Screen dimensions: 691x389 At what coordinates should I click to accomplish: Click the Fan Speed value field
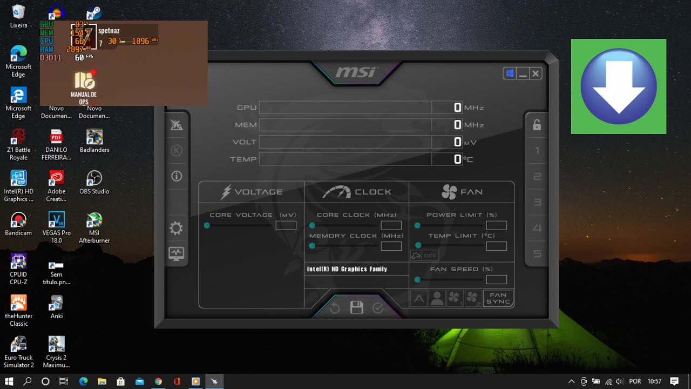(x=497, y=279)
